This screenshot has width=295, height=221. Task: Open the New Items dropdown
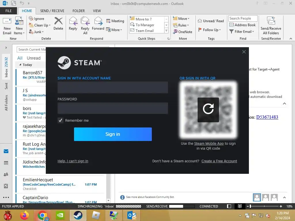coord(19,26)
